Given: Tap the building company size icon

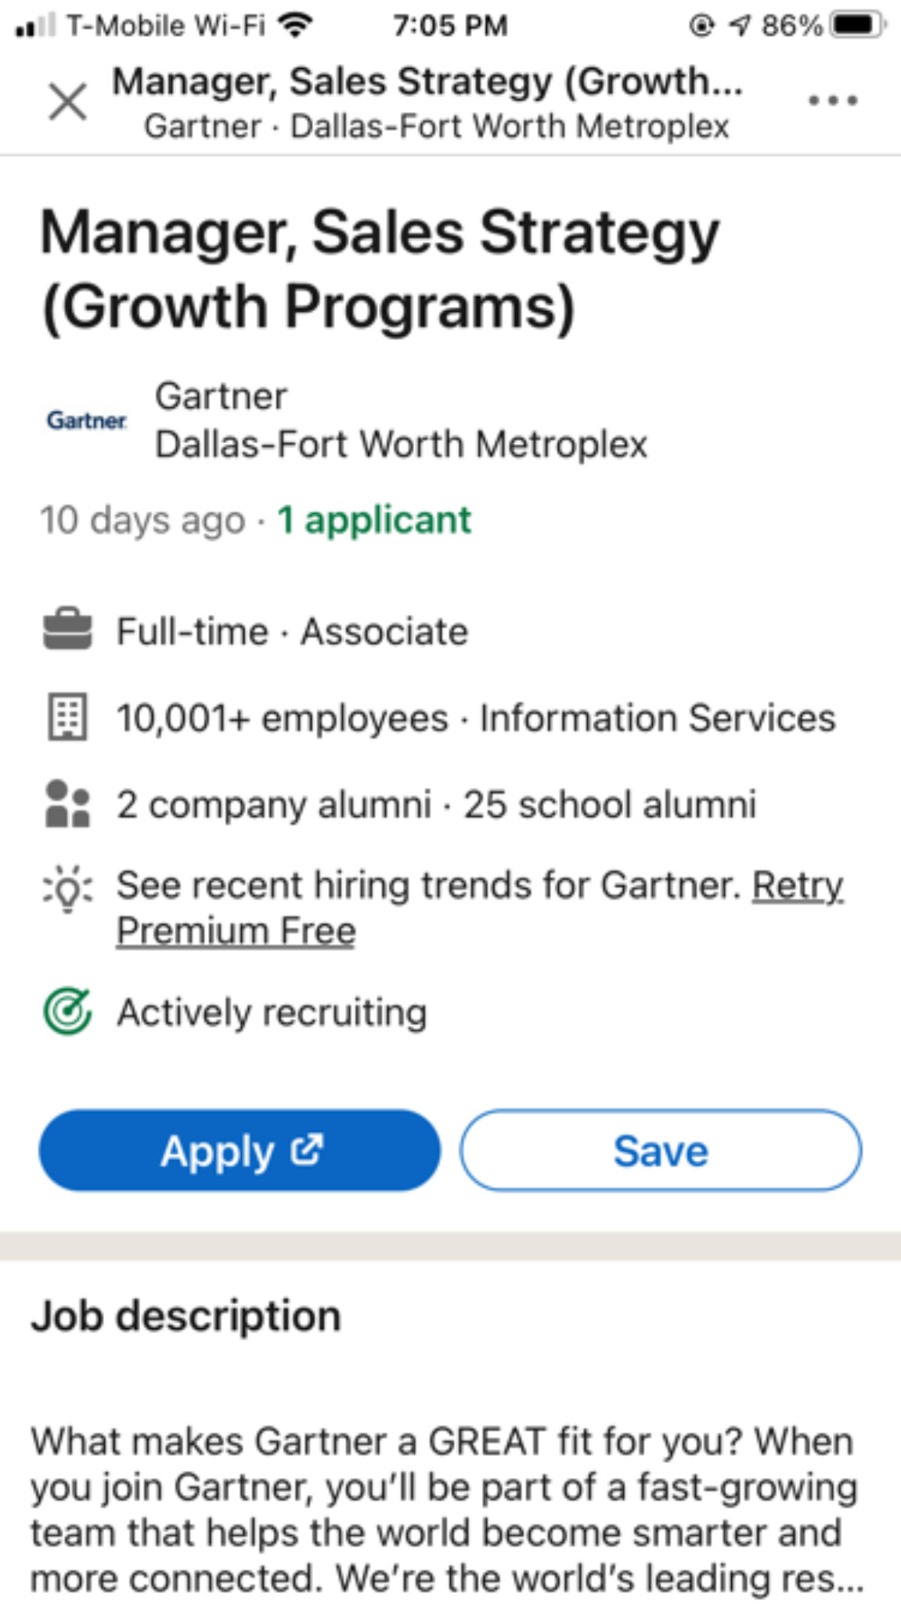Looking at the screenshot, I should (x=68, y=717).
